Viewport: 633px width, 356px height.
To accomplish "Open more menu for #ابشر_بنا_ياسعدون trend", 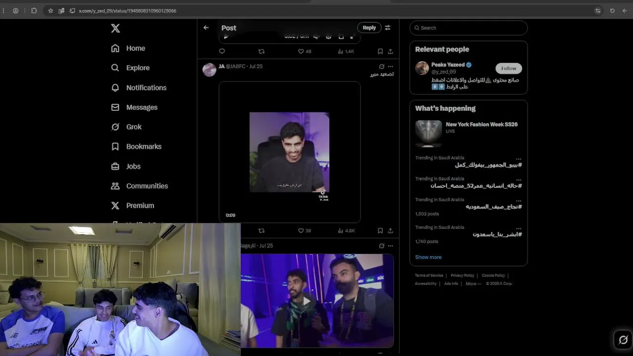I will 518,228.
